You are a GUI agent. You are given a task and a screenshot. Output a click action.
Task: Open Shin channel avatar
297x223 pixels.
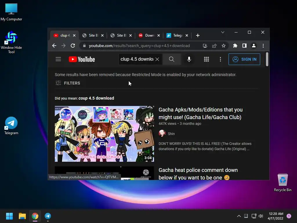click(162, 134)
